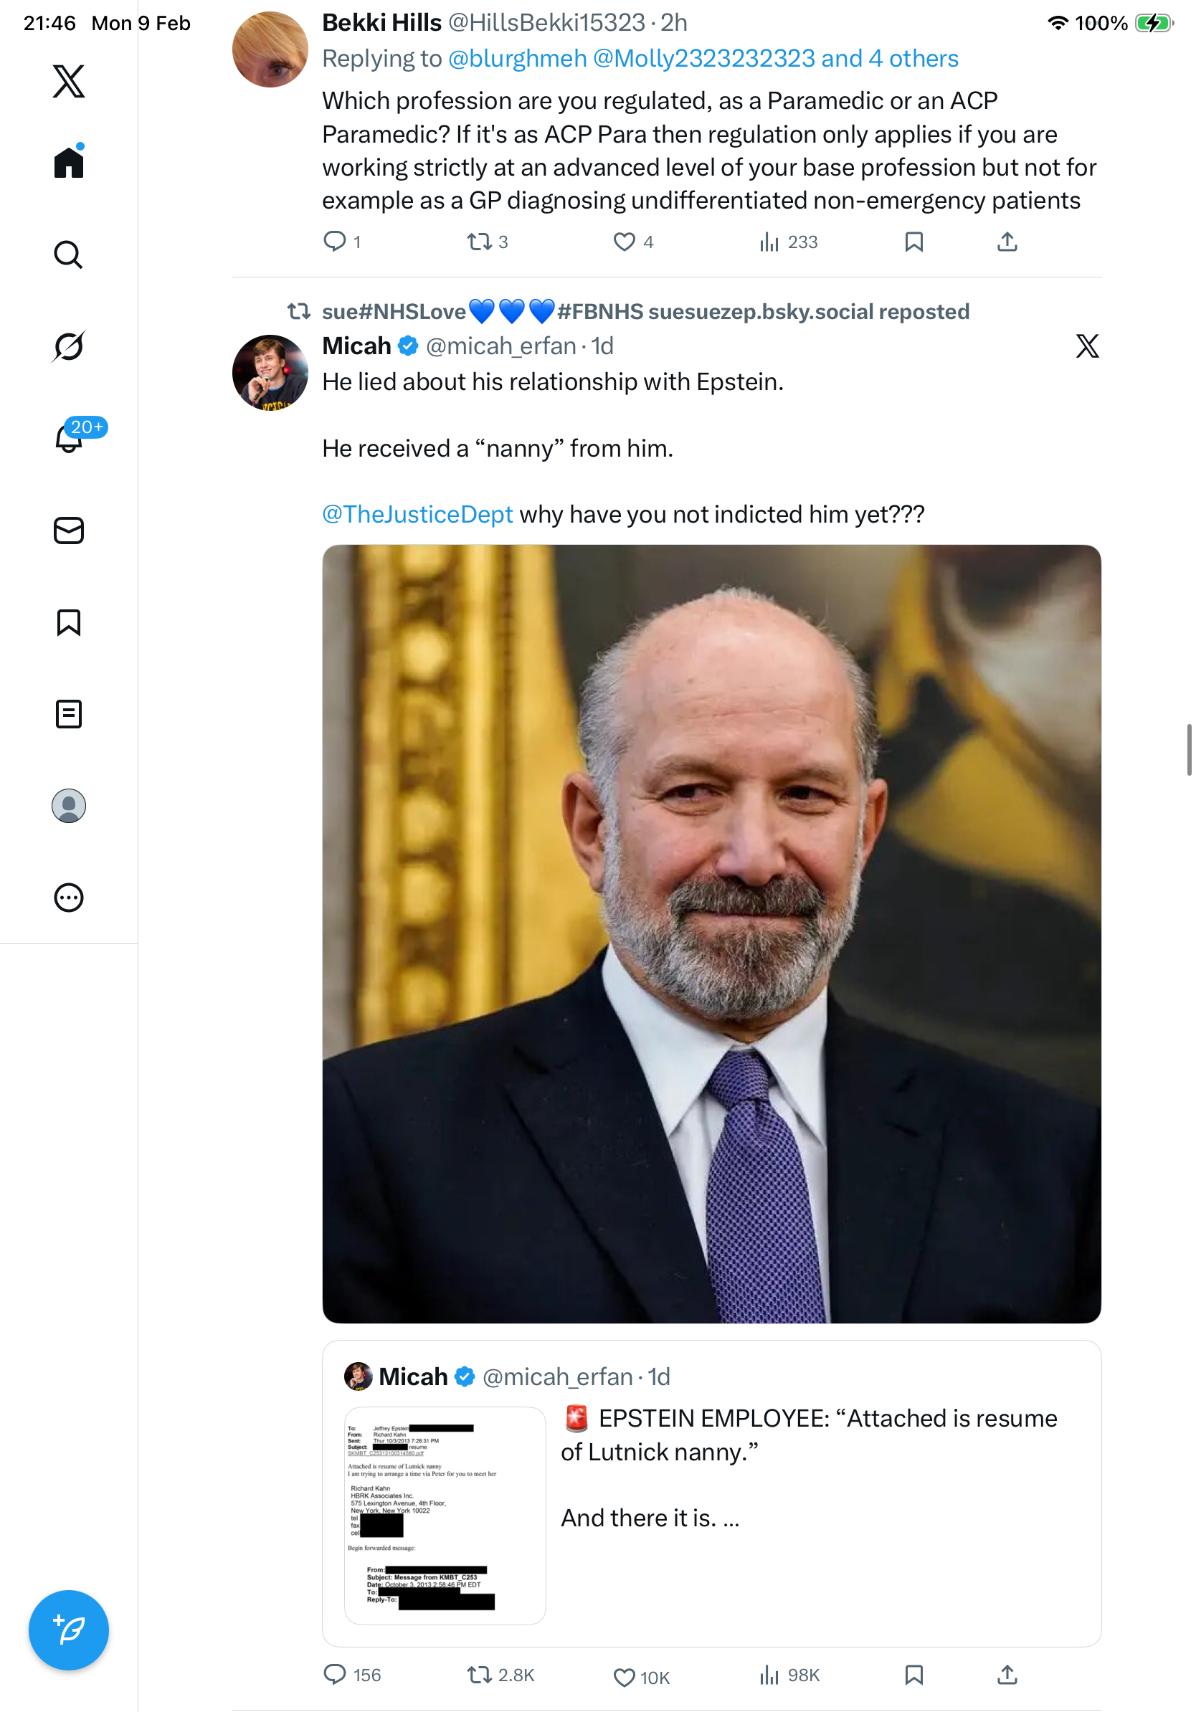This screenshot has height=1712, width=1196.
Task: Reply to Micah's post with 156 replies
Action: 335,1675
